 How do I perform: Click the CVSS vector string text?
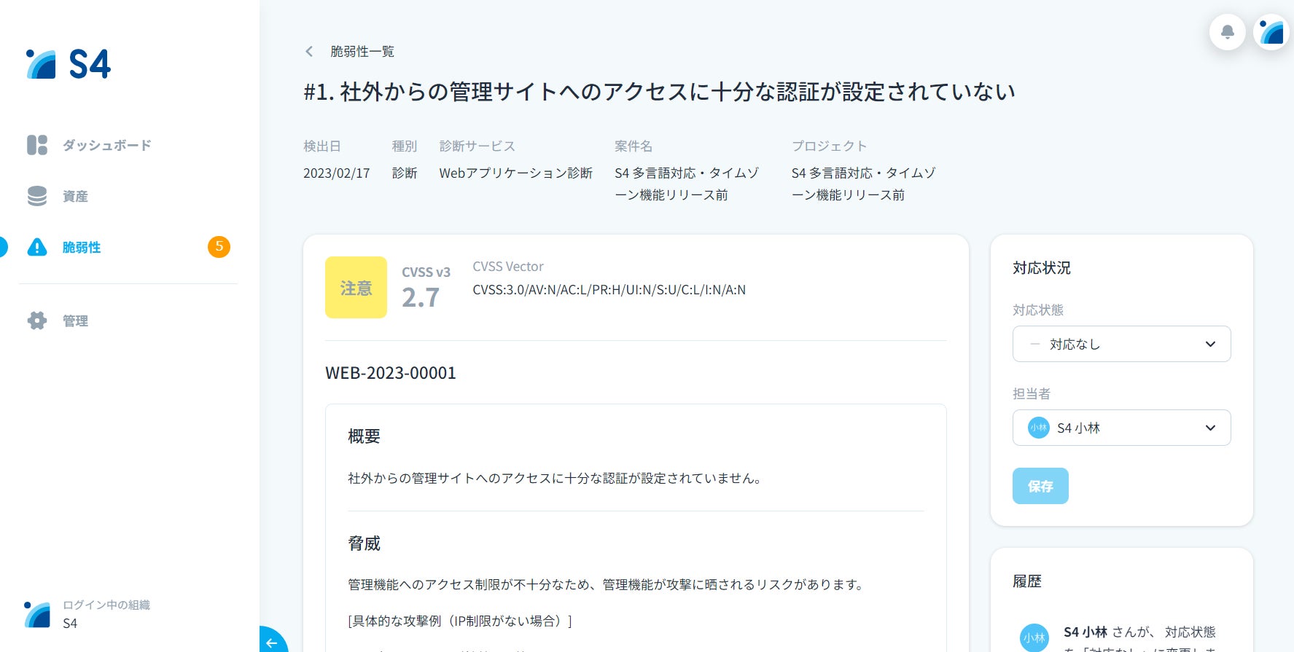click(609, 289)
